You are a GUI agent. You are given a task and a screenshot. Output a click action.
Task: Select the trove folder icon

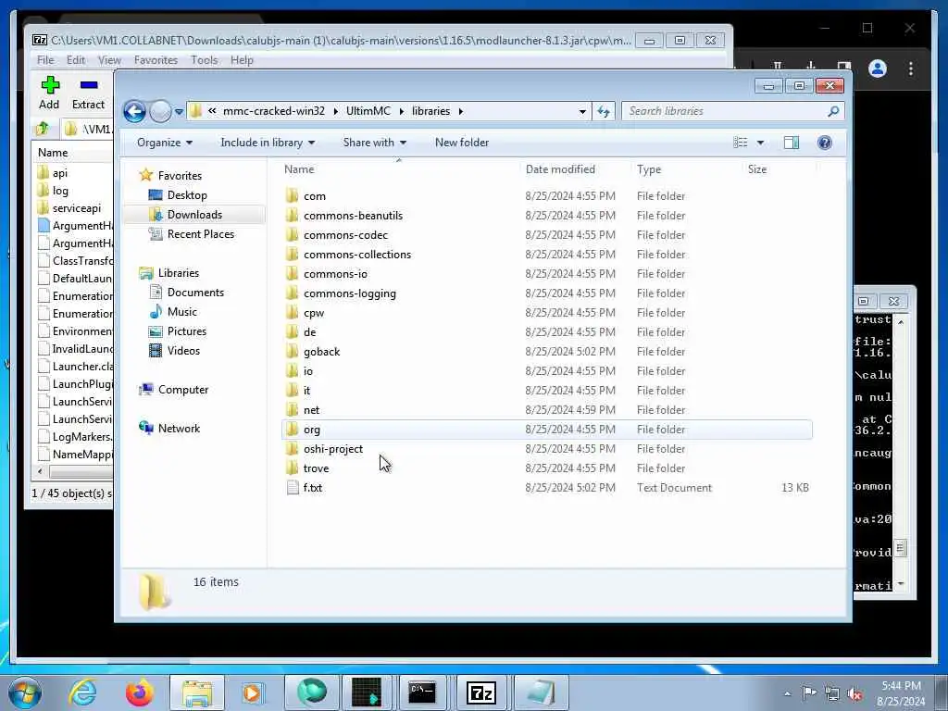coord(292,468)
